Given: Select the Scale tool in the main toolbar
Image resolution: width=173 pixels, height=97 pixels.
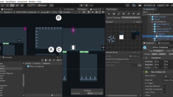Looking at the screenshot, I should point(7,5).
